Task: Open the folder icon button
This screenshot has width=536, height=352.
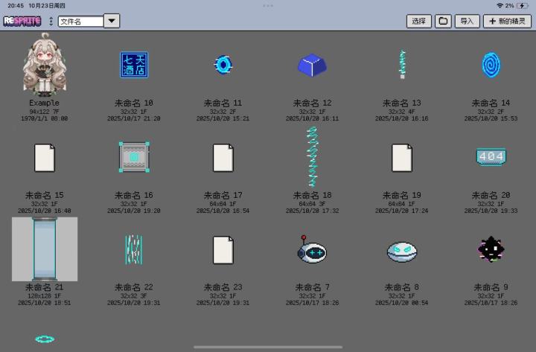Action: click(x=443, y=21)
